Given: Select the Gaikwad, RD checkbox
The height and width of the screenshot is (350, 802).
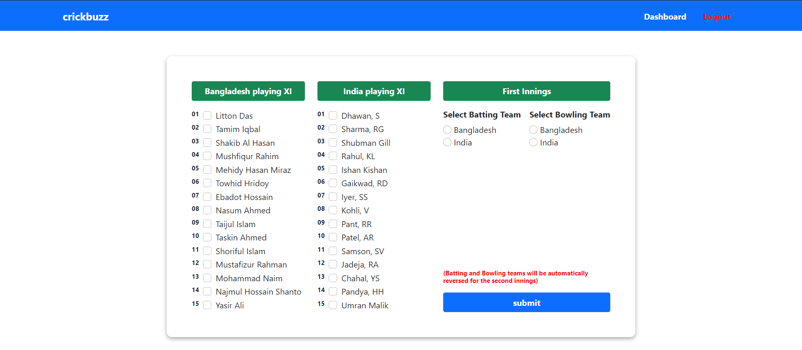Looking at the screenshot, I should (x=333, y=183).
